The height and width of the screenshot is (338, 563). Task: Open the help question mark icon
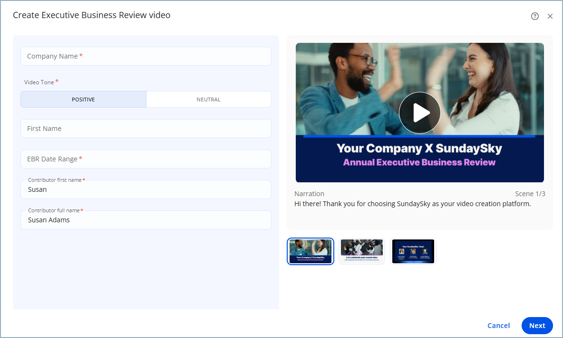535,16
